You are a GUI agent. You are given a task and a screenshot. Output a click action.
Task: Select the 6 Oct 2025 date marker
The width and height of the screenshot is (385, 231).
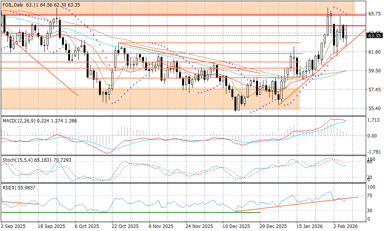(87, 226)
